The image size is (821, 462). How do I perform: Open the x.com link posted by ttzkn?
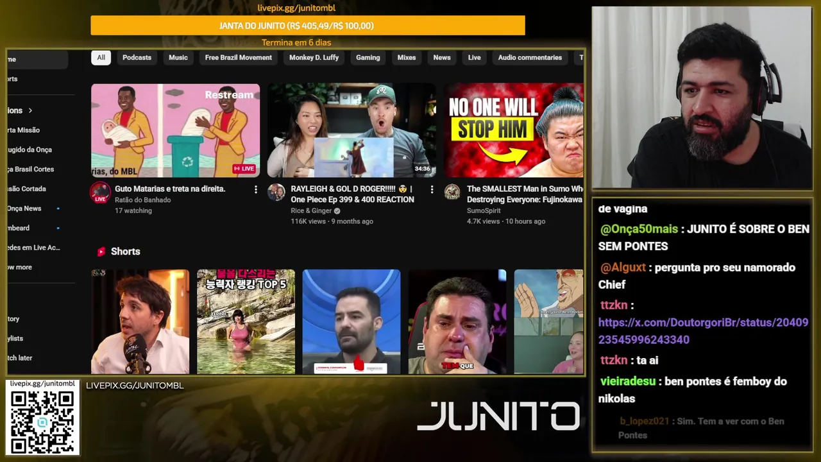[703, 331]
